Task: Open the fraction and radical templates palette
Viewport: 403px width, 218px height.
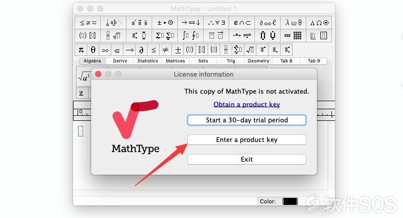Action: 113,35
